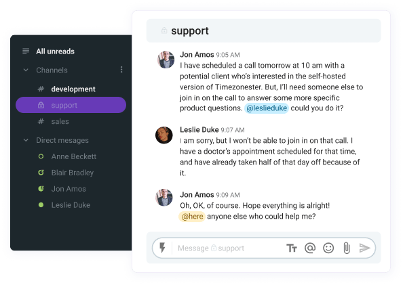Open the emoji picker smiley icon
The image size is (403, 285).
[x=328, y=248]
